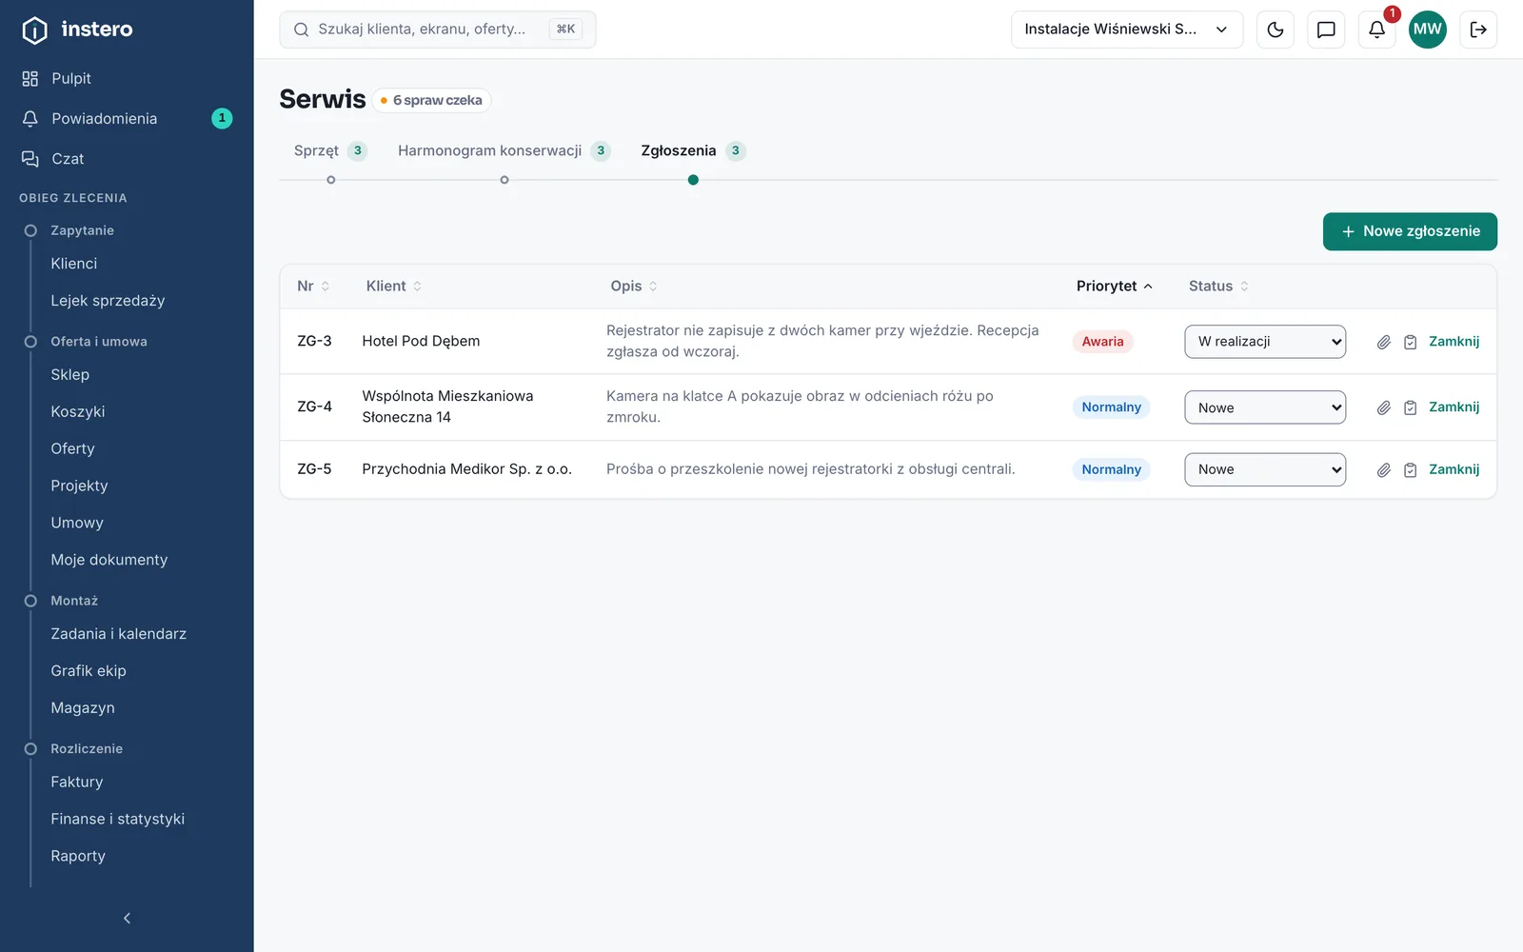Open notifications bell in top bar

coord(1376,30)
